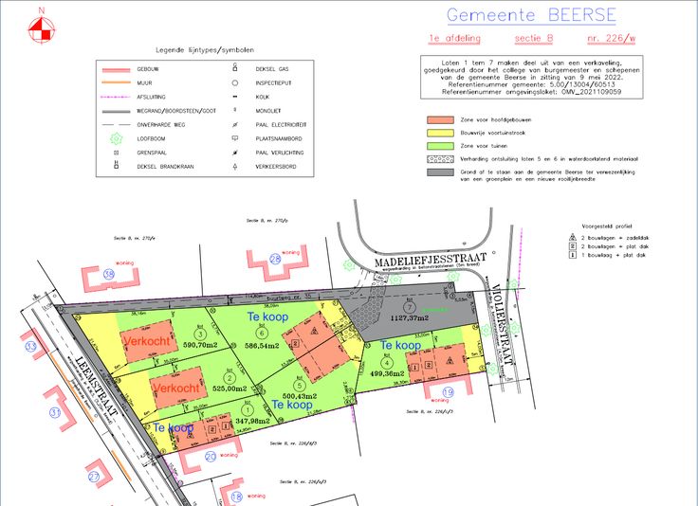Viewport: 698px width, 506px height.
Task: Select the 'Te koop' label on lot 6
Action: [266, 316]
